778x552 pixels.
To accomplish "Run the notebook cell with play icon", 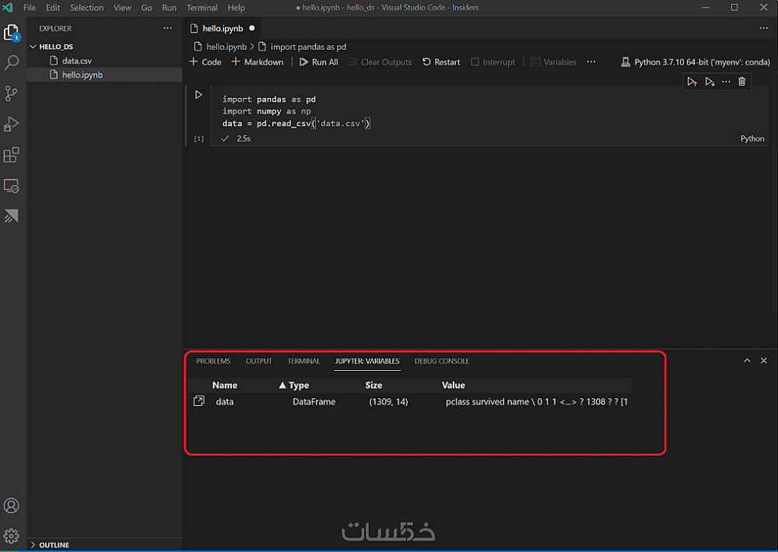I will (x=198, y=94).
